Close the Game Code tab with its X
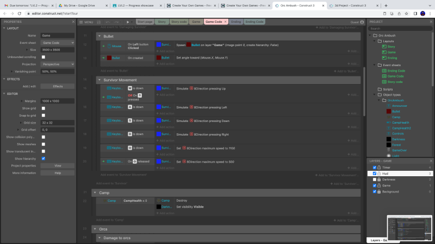The height and width of the screenshot is (244, 435). [x=225, y=22]
